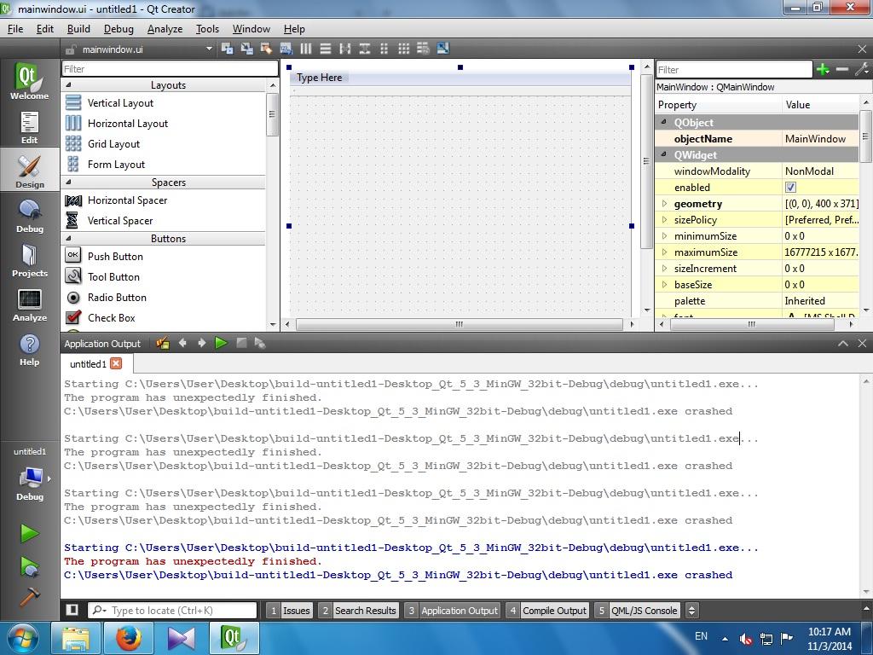Click the property editor horizontal scrollbar
The width and height of the screenshot is (873, 655).
(x=751, y=324)
